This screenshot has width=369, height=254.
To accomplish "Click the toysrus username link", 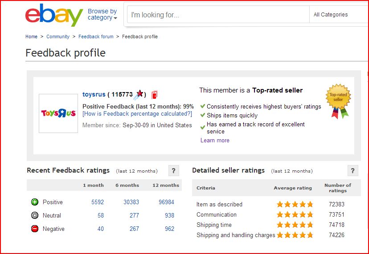I will tap(94, 94).
